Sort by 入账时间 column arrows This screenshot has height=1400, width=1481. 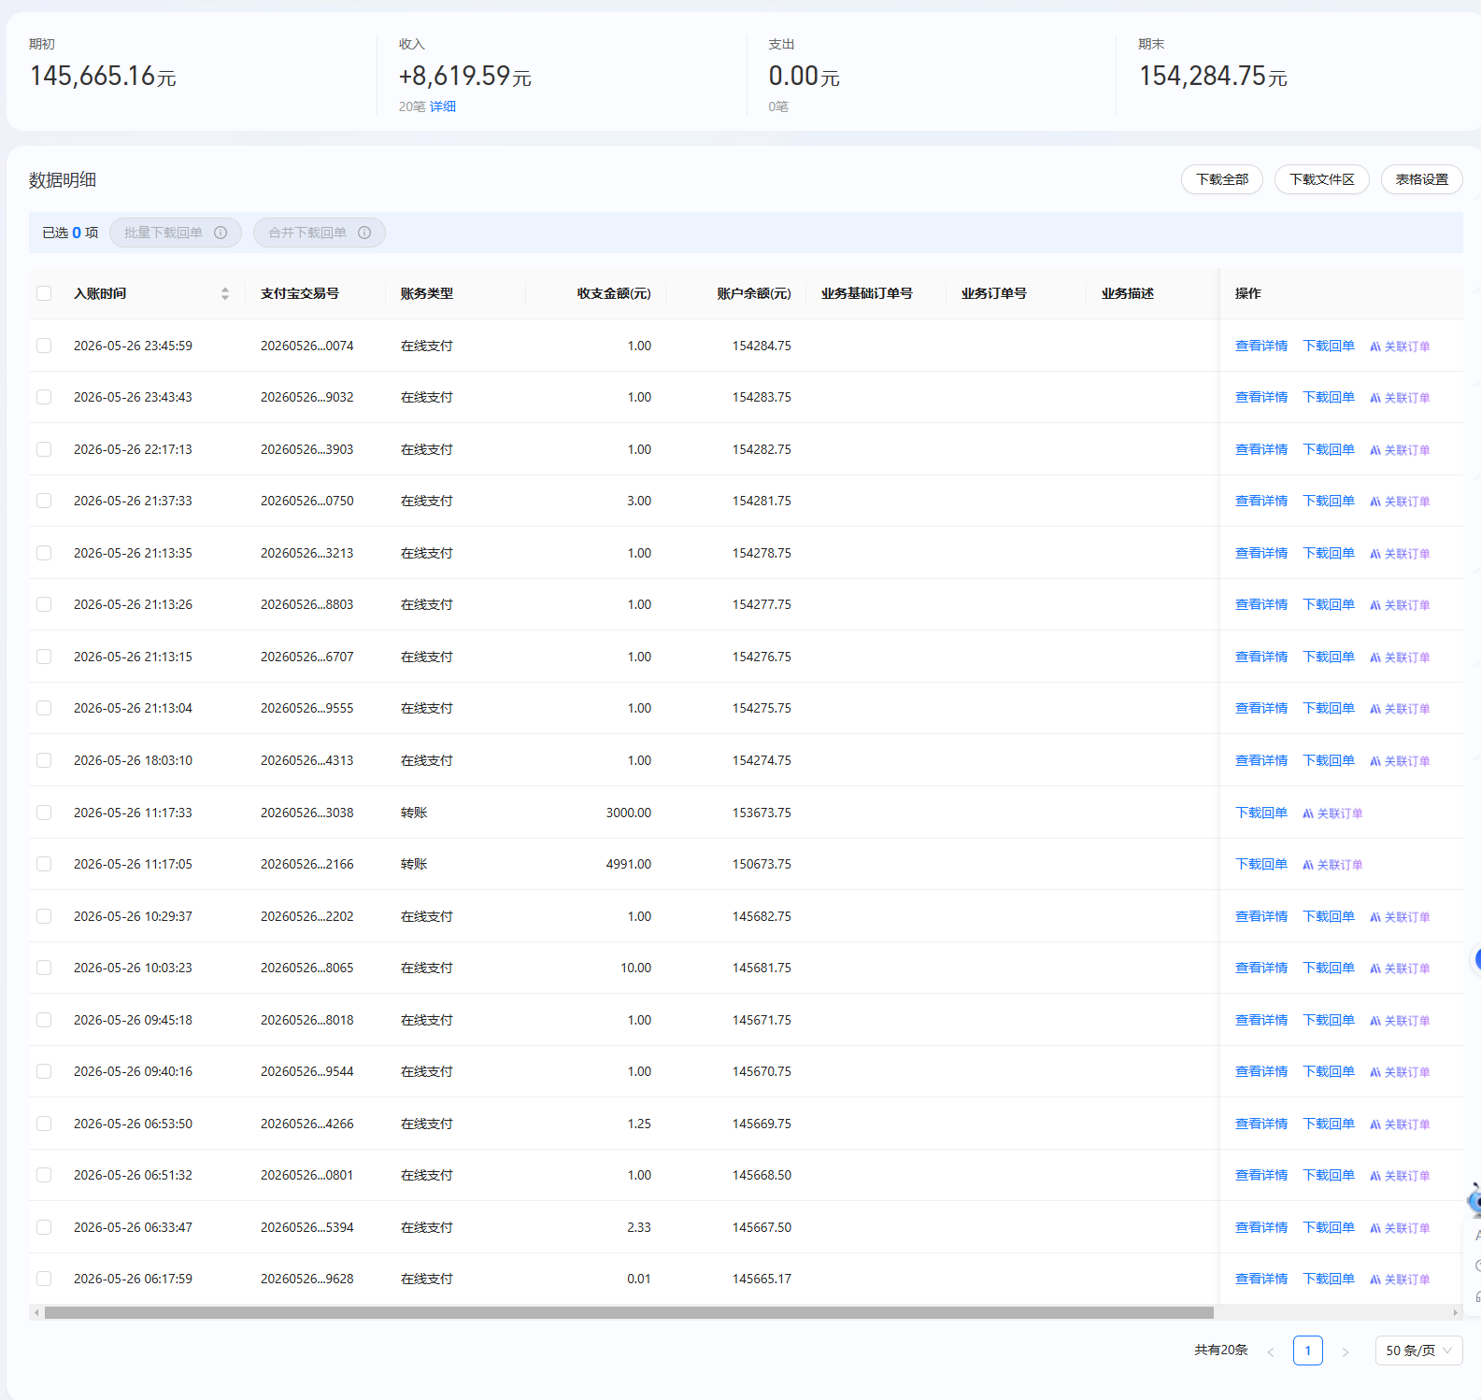tap(225, 293)
